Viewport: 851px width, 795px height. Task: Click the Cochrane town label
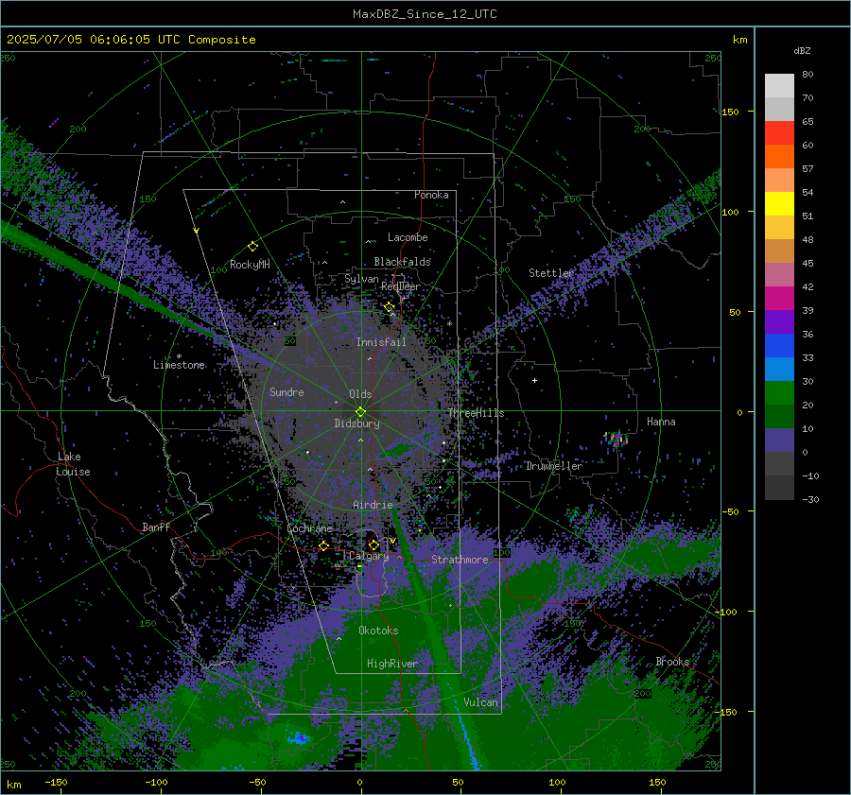[309, 528]
